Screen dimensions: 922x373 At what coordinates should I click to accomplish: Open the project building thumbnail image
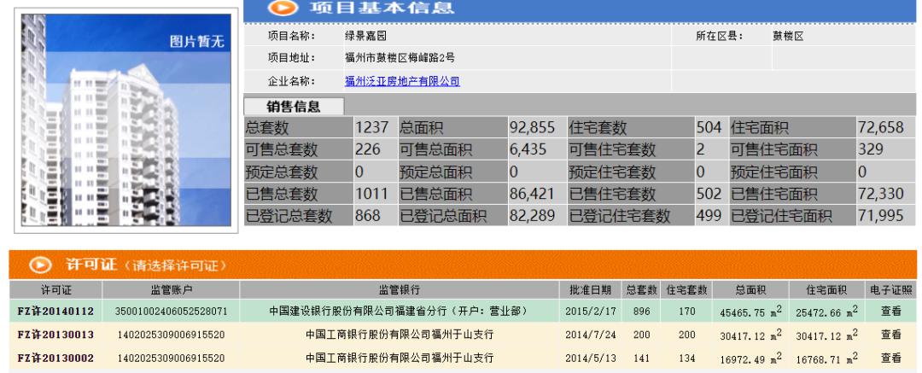[x=127, y=119]
